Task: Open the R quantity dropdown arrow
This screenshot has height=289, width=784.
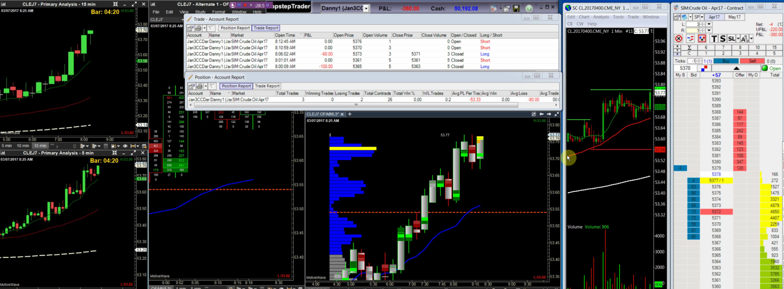Action: click(x=709, y=30)
